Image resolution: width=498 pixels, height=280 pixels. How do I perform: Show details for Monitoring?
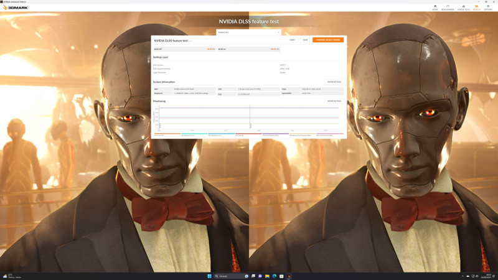tap(334, 101)
